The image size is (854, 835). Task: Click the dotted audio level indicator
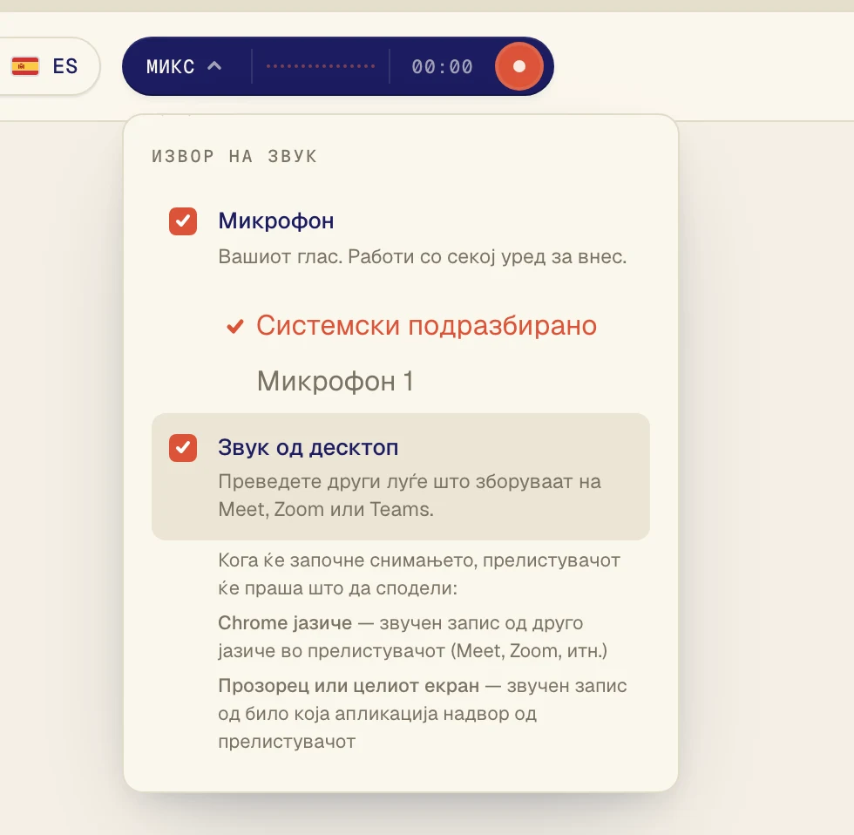321,66
